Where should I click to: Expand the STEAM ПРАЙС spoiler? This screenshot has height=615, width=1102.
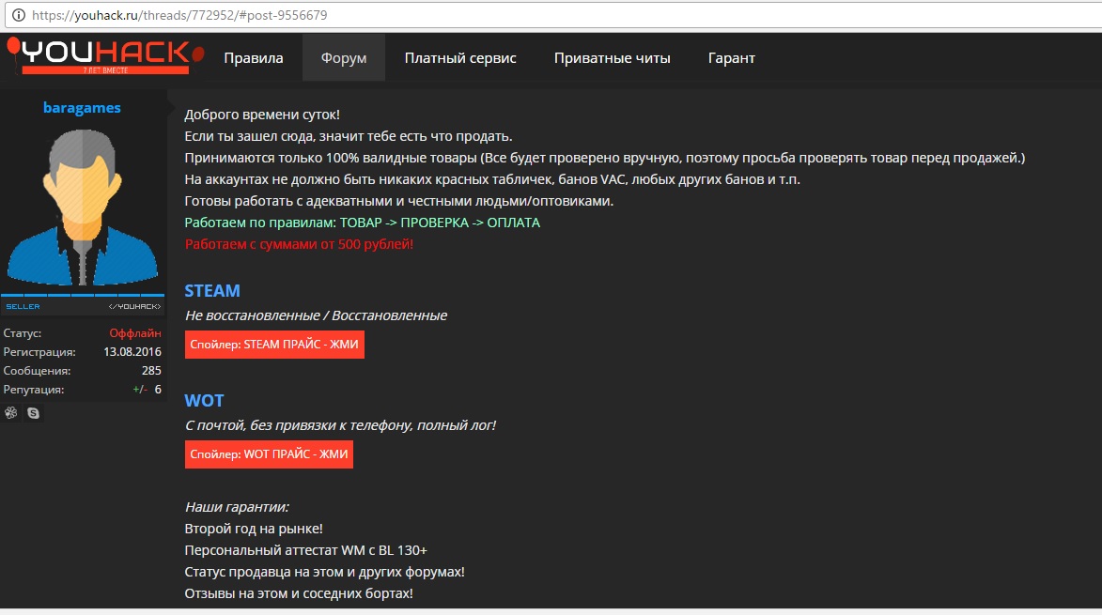274,345
